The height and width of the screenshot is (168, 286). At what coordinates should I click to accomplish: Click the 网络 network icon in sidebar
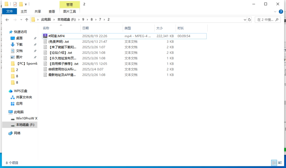pos(11,133)
